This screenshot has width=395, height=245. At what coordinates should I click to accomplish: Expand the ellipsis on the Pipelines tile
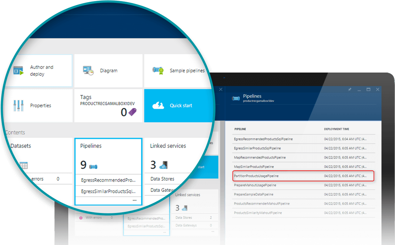click(134, 200)
